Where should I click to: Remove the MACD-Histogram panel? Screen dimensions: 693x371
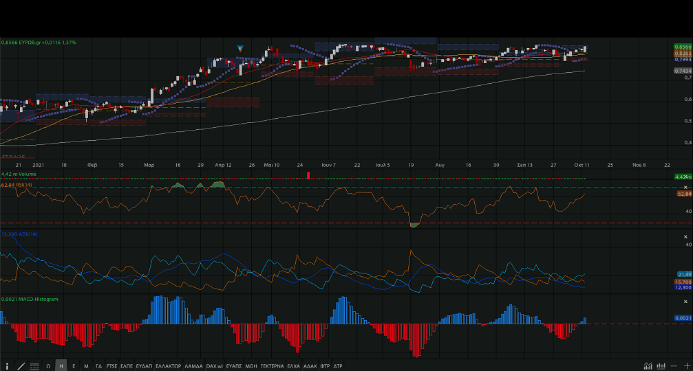[685, 302]
